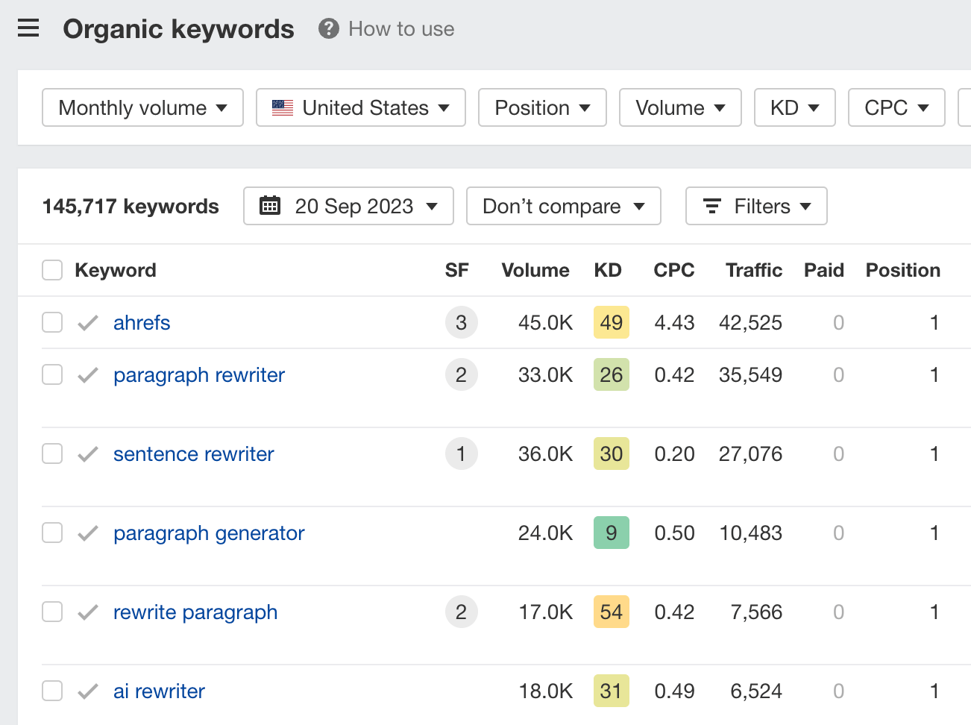Click the green KD badge for paragraph generator

pos(611,533)
